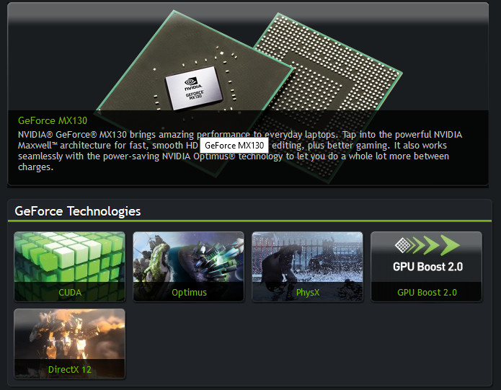Click the MX130 description paragraph text
The height and width of the screenshot is (390, 501).
click(240, 151)
